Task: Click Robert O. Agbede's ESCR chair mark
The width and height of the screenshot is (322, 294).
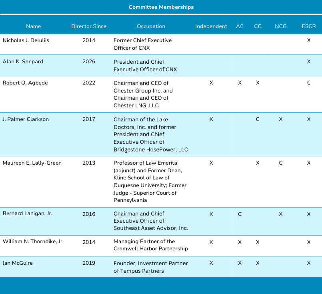Action: click(308, 83)
